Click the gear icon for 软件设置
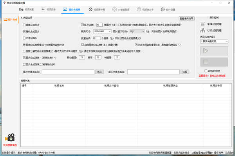Screen dimensions: 235x156 click(163, 9)
